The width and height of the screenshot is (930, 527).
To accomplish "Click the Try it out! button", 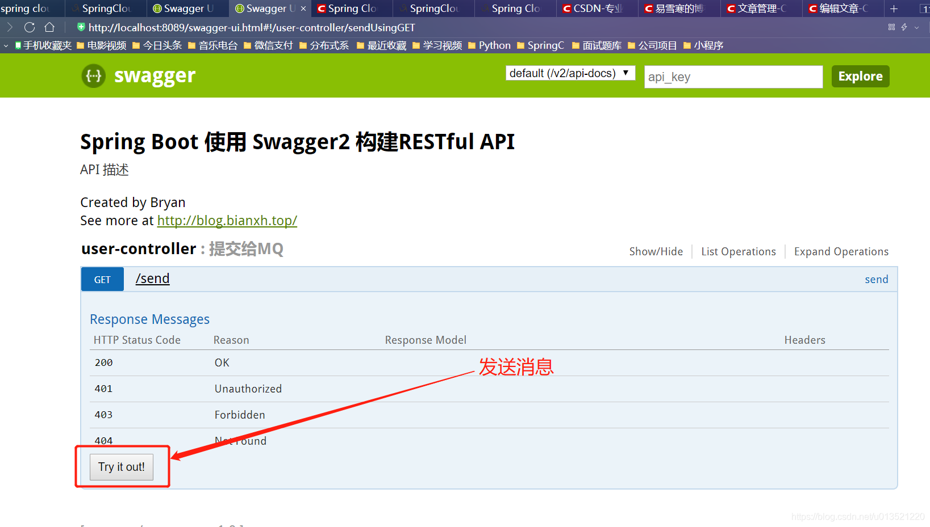I will tap(122, 467).
